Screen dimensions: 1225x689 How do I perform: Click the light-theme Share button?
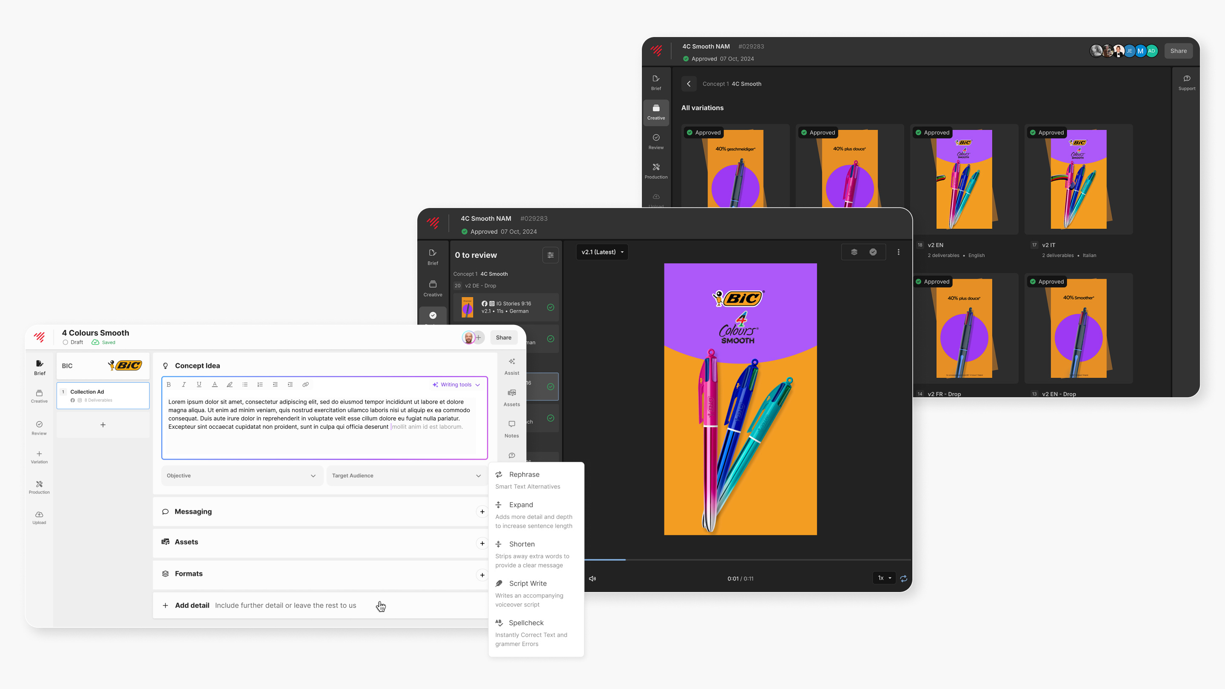click(x=503, y=338)
